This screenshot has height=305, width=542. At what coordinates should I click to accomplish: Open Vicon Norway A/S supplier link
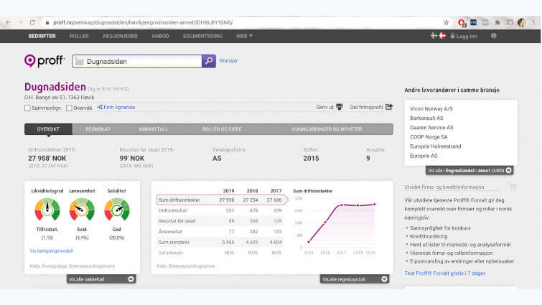coord(431,108)
